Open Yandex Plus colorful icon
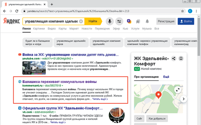The image size is (201, 125). point(129,21)
